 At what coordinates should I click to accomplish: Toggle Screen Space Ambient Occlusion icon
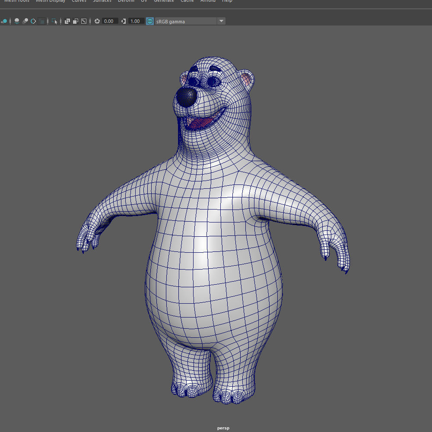[25, 21]
